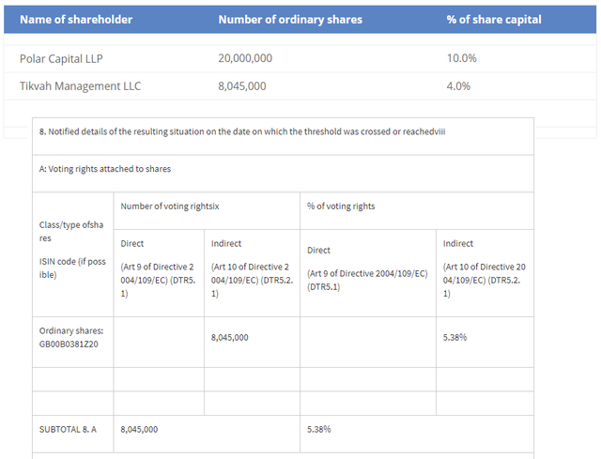Click the 20,000,000 shares value
Image resolution: width=601 pixels, height=459 pixels.
(245, 58)
